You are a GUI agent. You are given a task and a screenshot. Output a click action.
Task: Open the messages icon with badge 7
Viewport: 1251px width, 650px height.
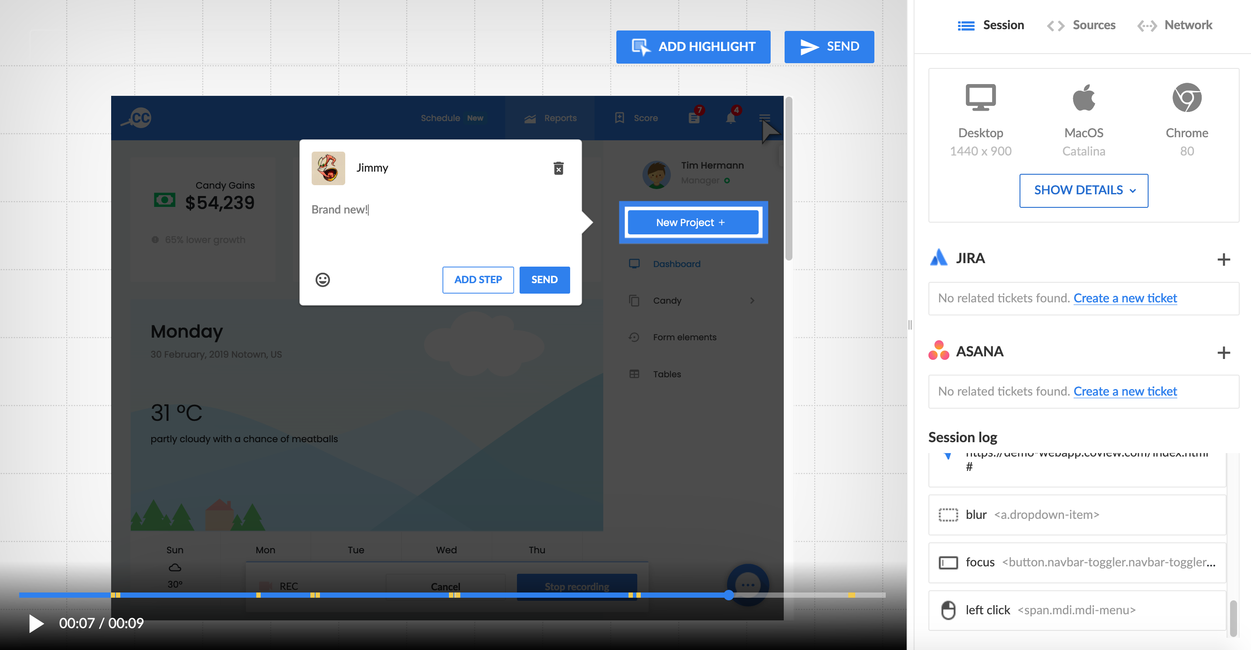point(694,118)
